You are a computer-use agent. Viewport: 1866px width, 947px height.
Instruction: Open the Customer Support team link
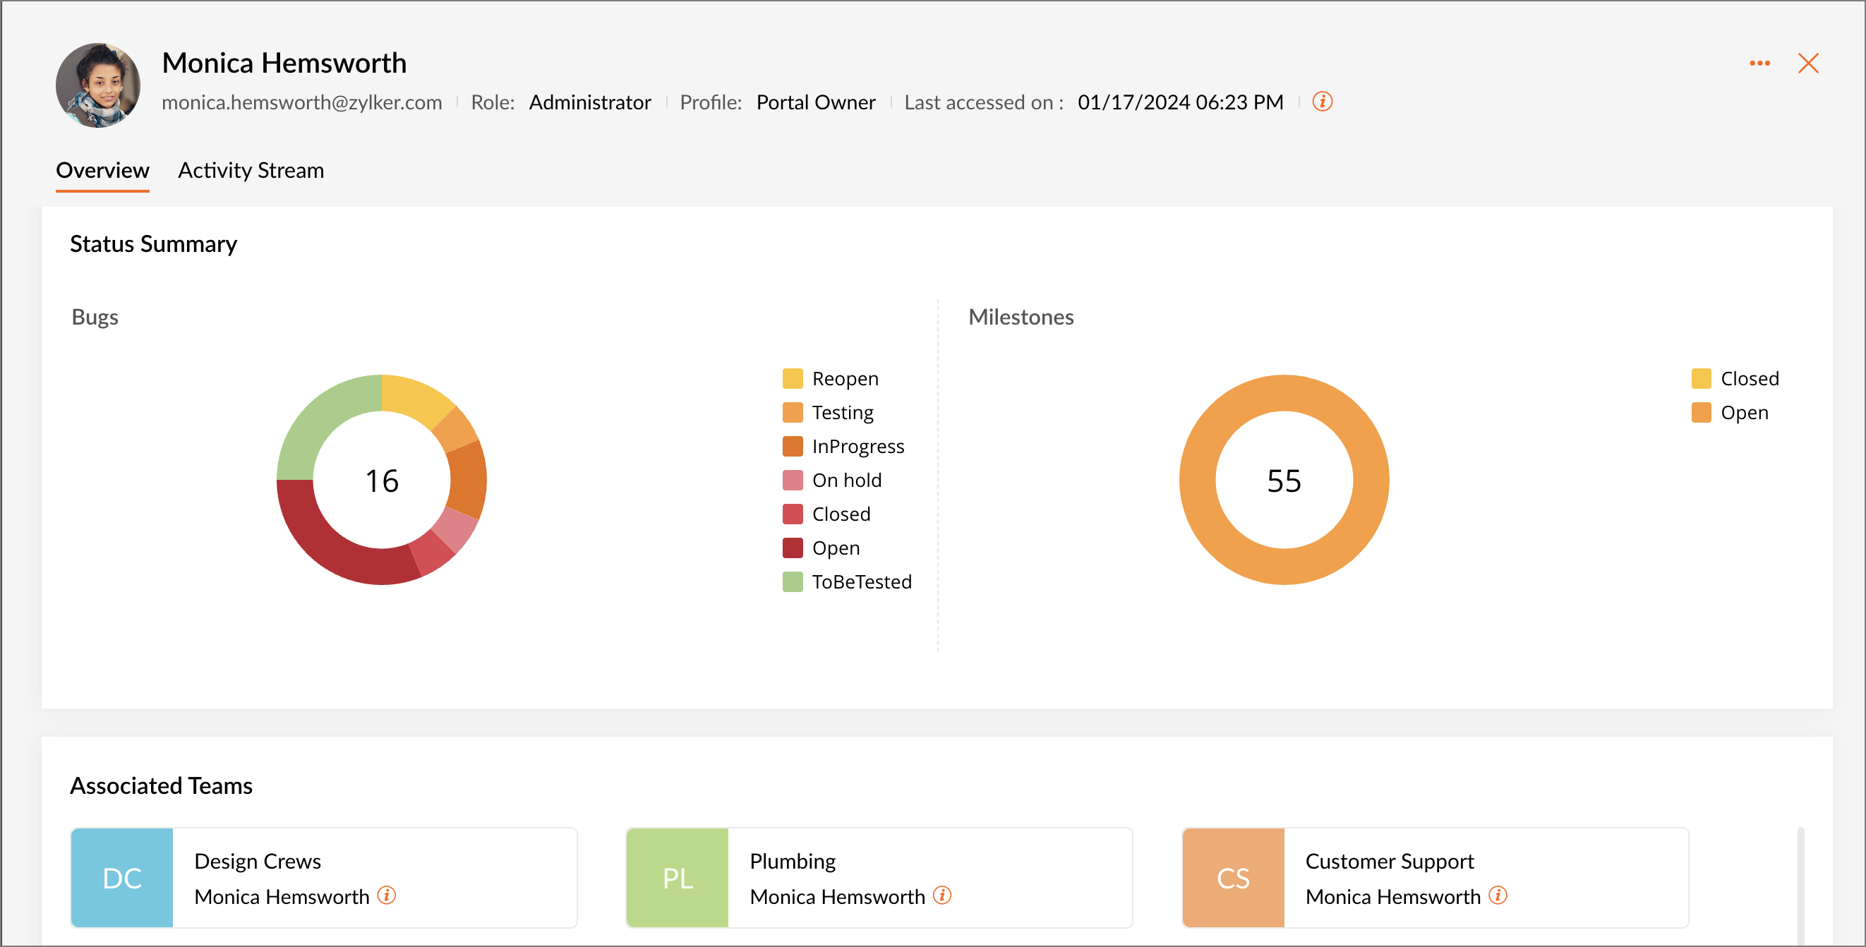tap(1389, 861)
